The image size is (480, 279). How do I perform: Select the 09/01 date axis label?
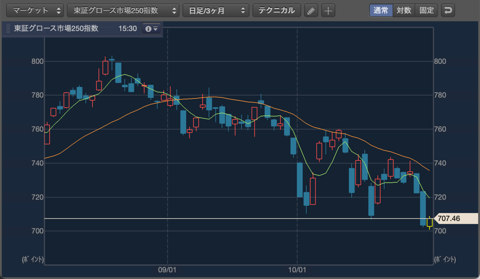167,270
